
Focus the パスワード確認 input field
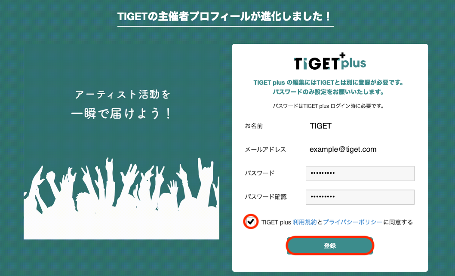(x=360, y=197)
